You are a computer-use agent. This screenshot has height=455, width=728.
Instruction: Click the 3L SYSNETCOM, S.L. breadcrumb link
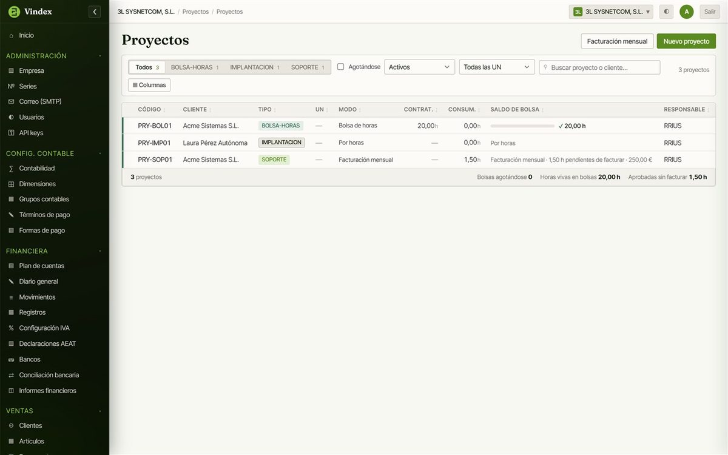coord(146,12)
